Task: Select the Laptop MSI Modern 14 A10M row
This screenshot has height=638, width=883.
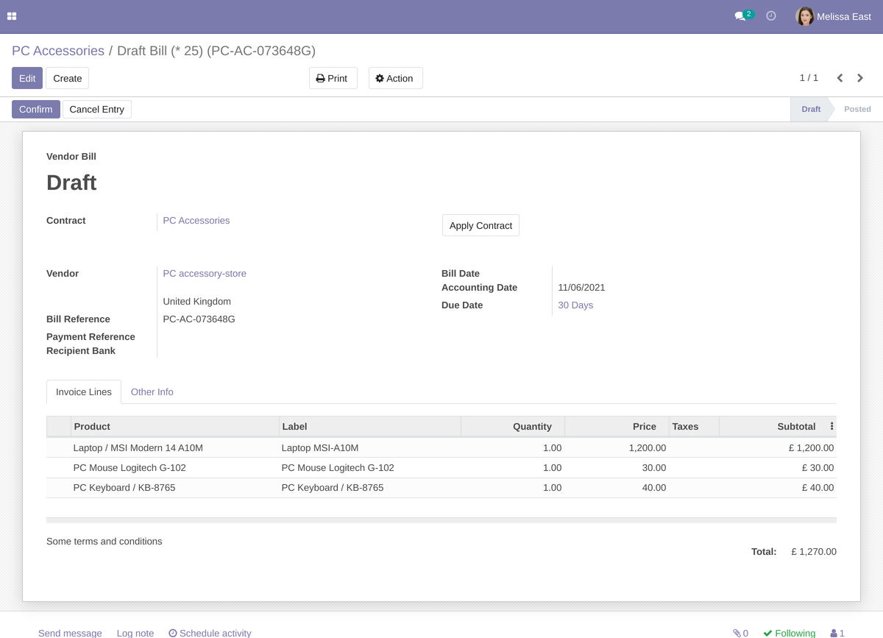Action: point(138,448)
